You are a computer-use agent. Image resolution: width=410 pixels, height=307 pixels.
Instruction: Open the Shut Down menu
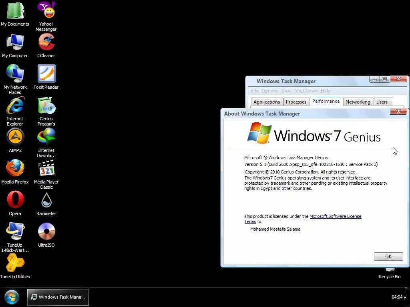[x=306, y=91]
